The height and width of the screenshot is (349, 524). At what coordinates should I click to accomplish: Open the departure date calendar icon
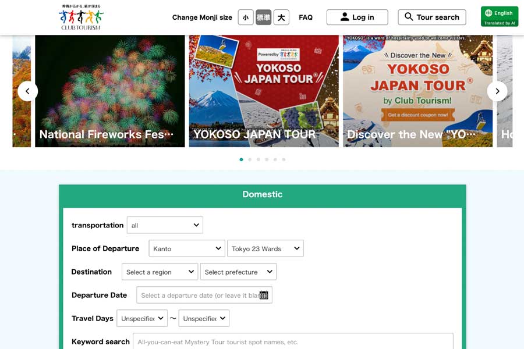click(x=264, y=295)
